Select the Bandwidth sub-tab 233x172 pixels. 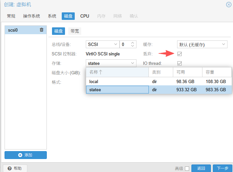coord(75,31)
